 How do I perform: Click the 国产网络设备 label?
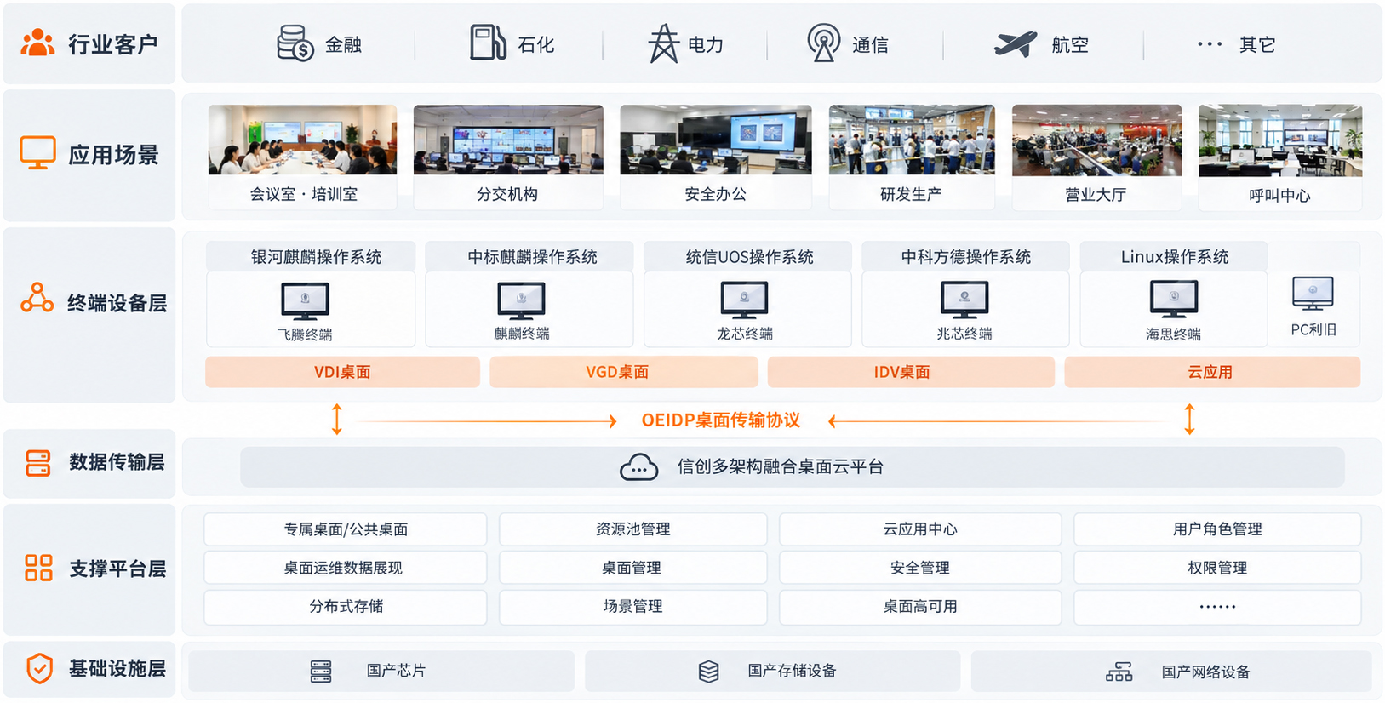coord(1205,672)
